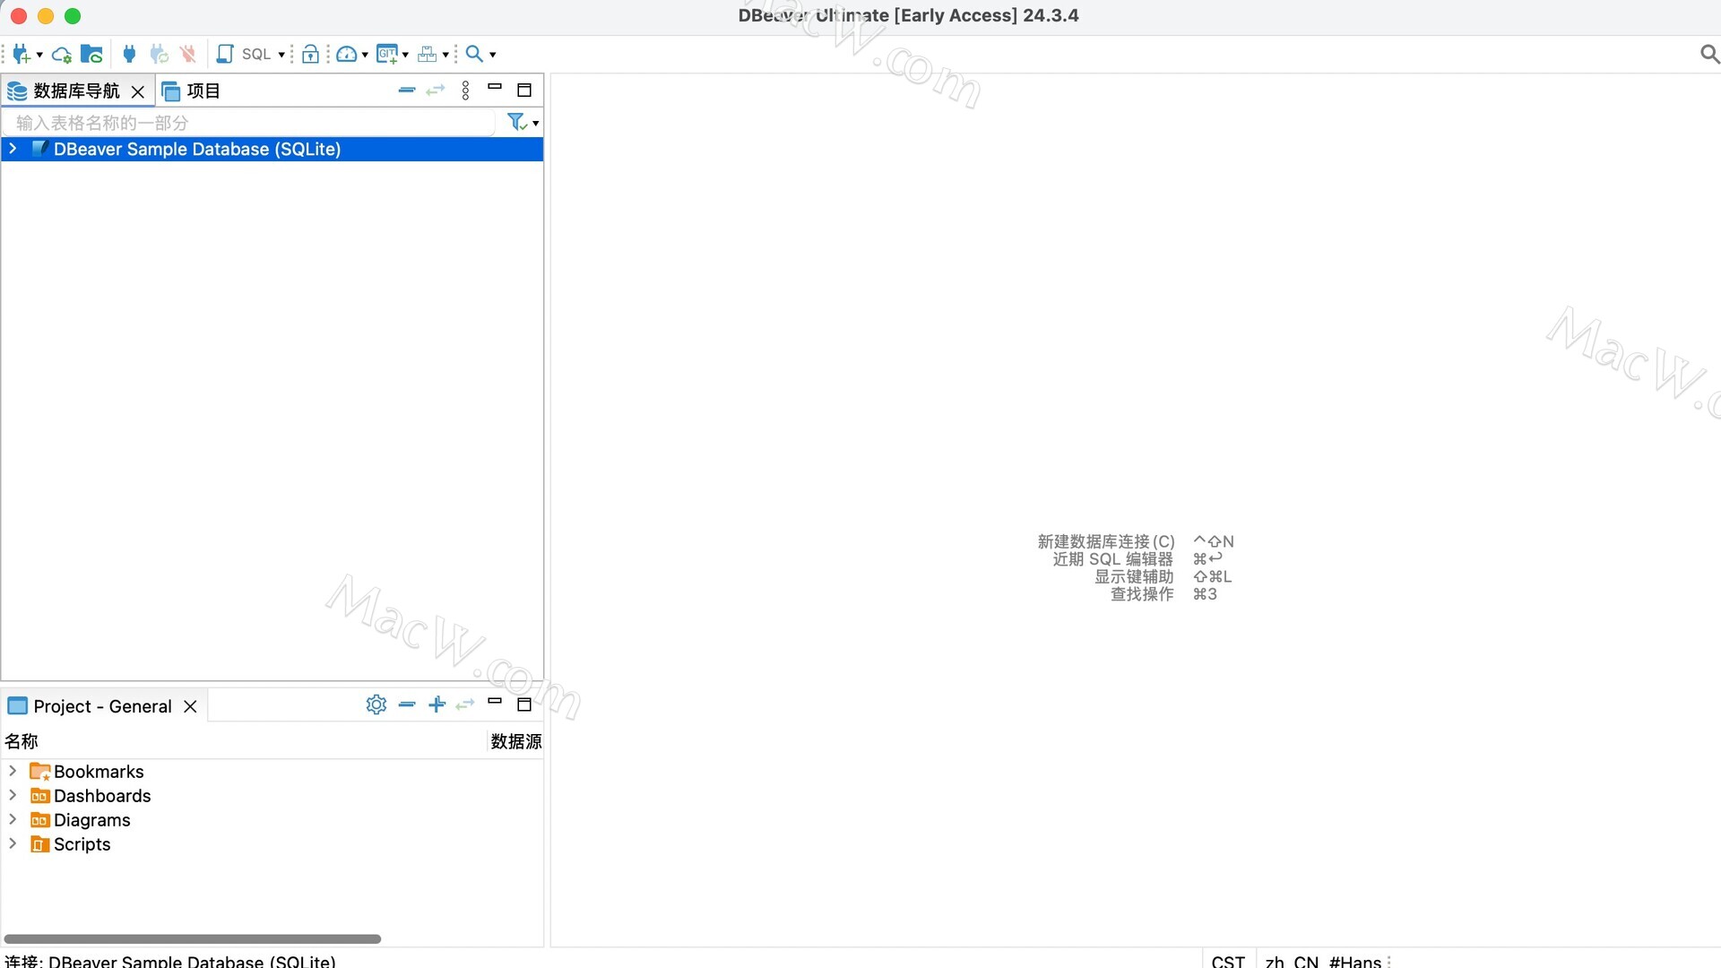Toggle link with editor in database navigator

[x=436, y=91]
